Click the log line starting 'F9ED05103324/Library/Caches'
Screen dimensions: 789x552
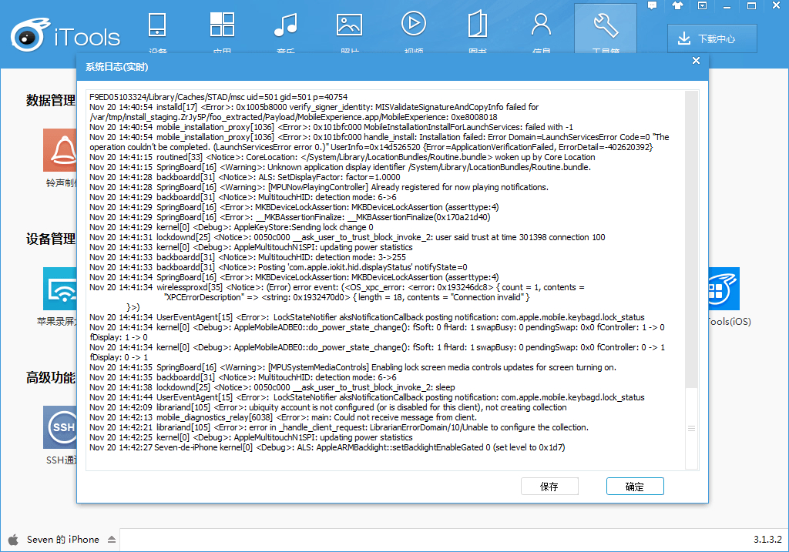click(x=218, y=97)
